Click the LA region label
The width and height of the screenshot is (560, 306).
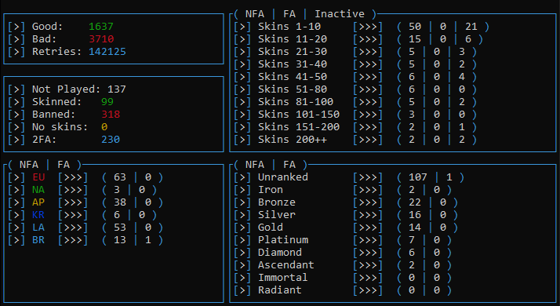pyautogui.click(x=38, y=228)
